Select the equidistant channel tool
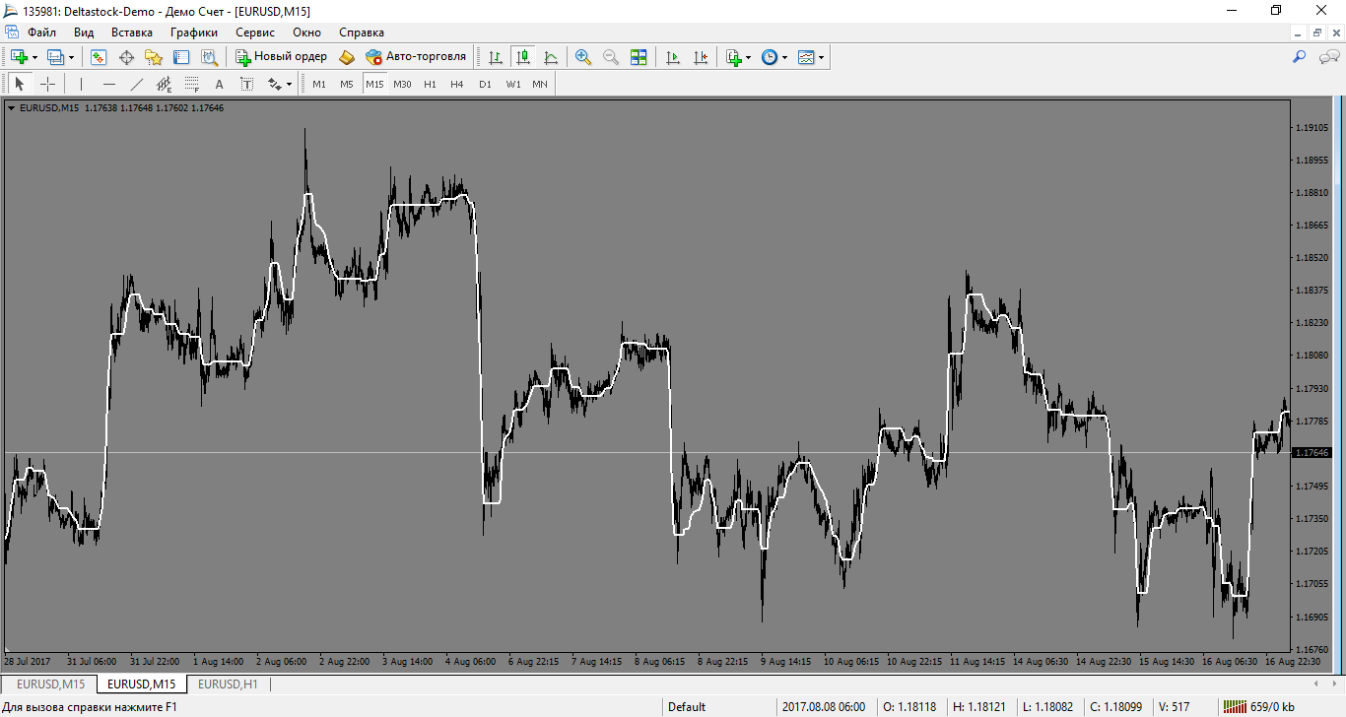 click(165, 84)
